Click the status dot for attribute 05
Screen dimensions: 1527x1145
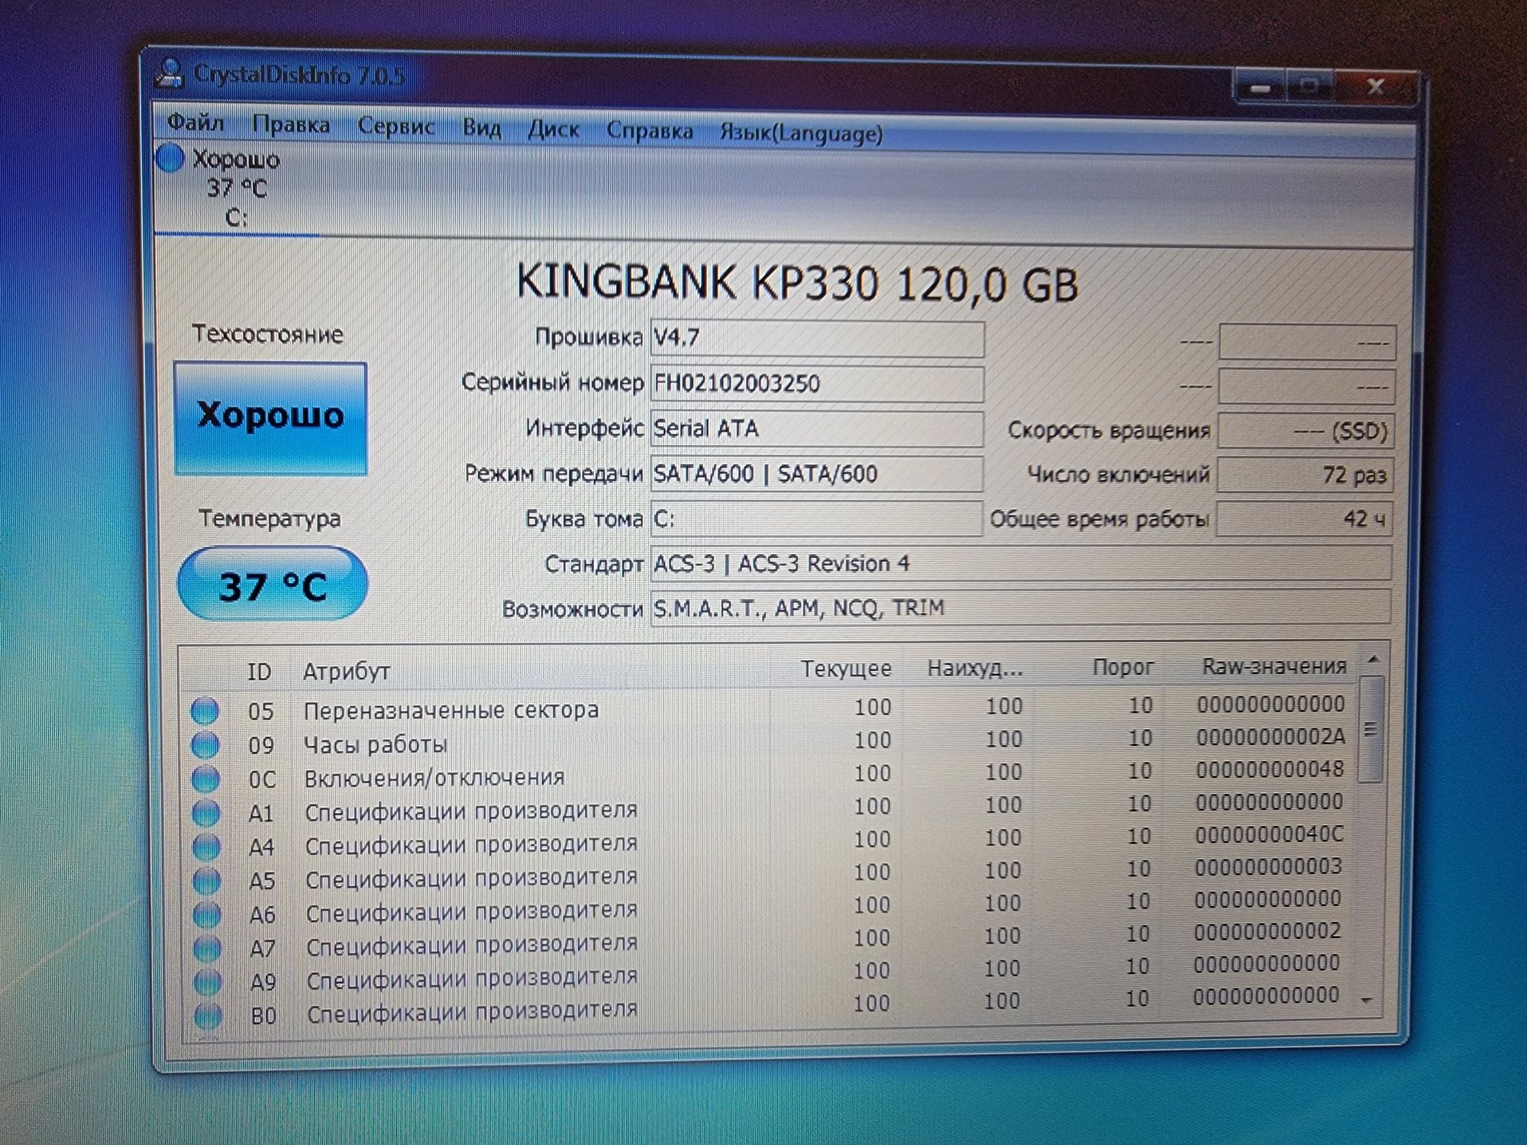(x=205, y=711)
